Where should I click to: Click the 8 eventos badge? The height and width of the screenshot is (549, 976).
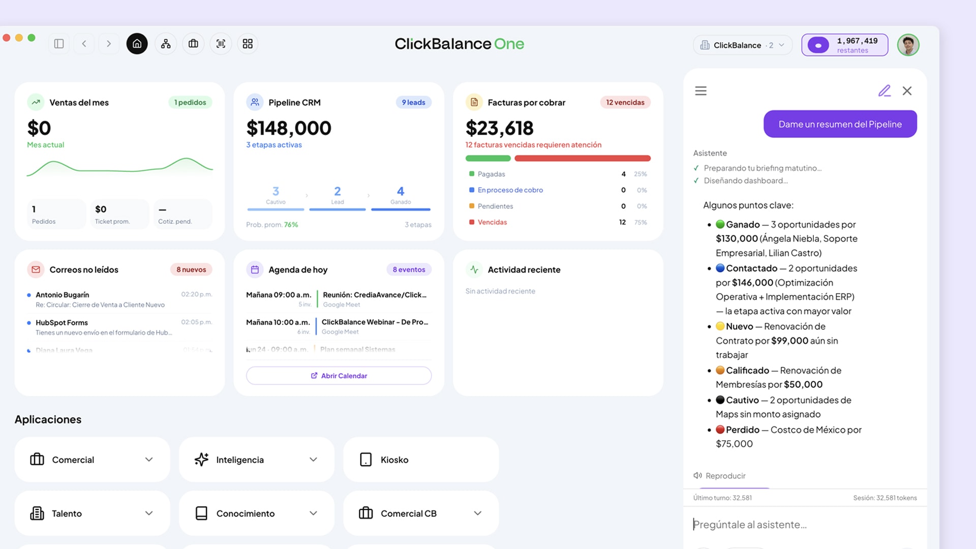click(409, 270)
